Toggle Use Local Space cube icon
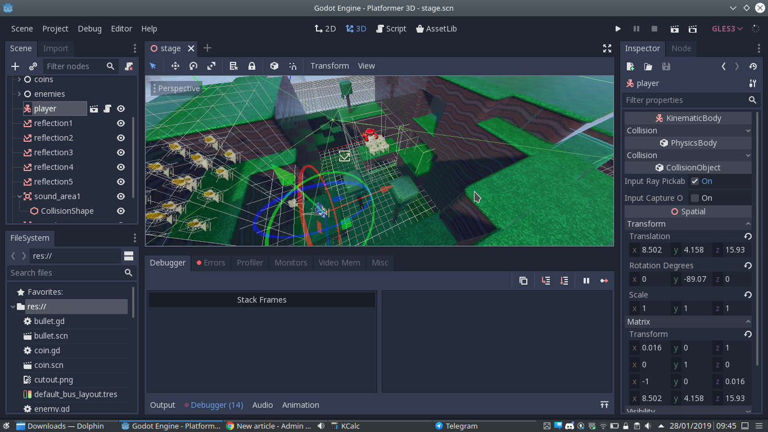The height and width of the screenshot is (432, 768). pos(274,66)
